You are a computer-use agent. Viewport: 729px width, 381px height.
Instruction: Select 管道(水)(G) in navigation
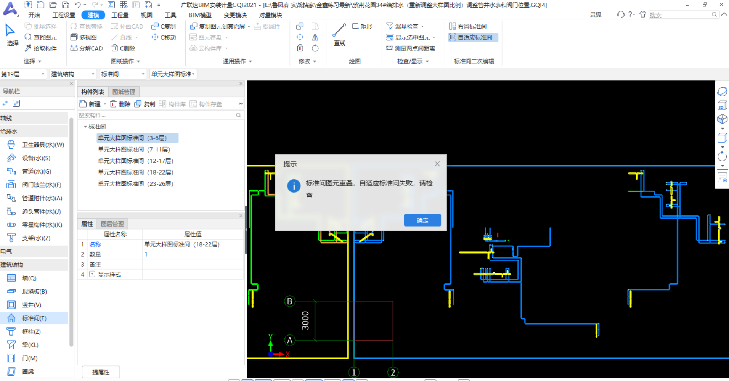pos(29,172)
